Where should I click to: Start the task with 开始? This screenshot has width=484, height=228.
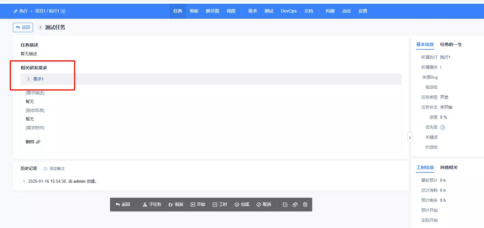(x=198, y=205)
